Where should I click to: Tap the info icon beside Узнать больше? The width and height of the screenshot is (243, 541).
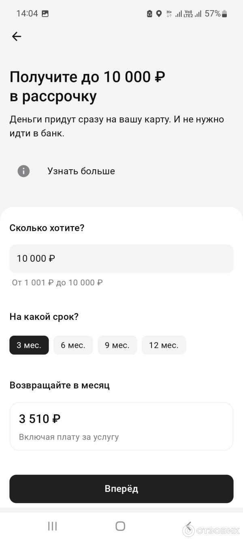click(23, 171)
